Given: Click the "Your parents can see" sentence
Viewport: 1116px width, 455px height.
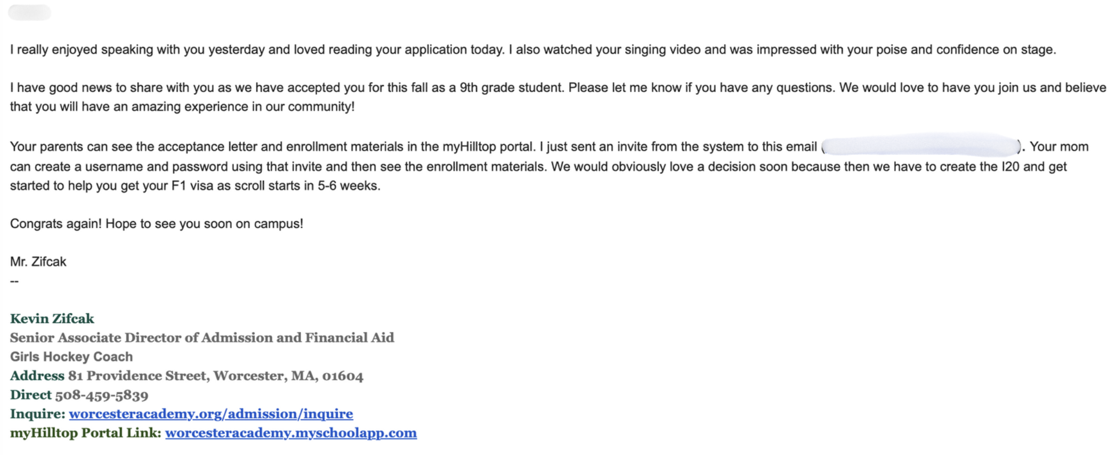Looking at the screenshot, I should pos(272,147).
